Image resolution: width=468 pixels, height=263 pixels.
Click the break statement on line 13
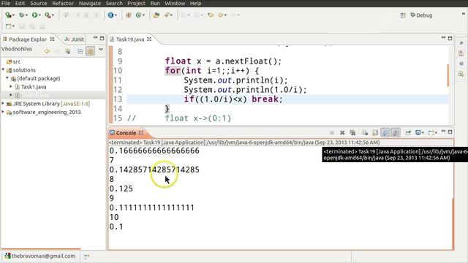click(x=267, y=99)
